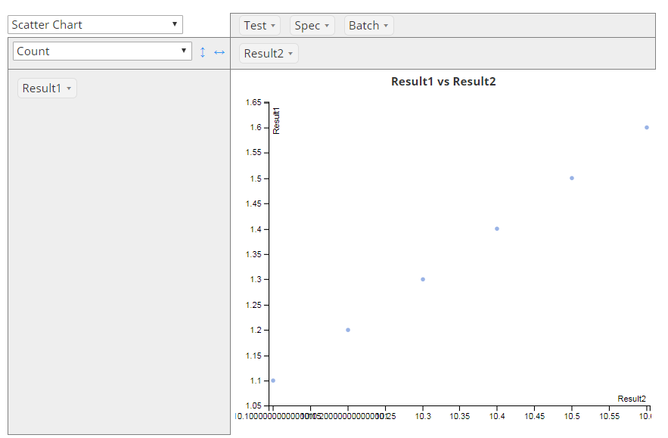Image resolution: width=668 pixels, height=438 pixels.
Task: Click data point at Result1 1.4
Action: (497, 228)
